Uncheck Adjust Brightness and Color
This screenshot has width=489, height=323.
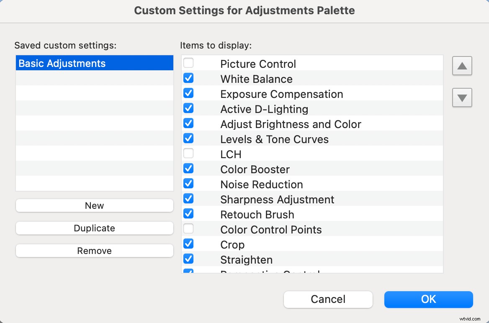tap(188, 123)
